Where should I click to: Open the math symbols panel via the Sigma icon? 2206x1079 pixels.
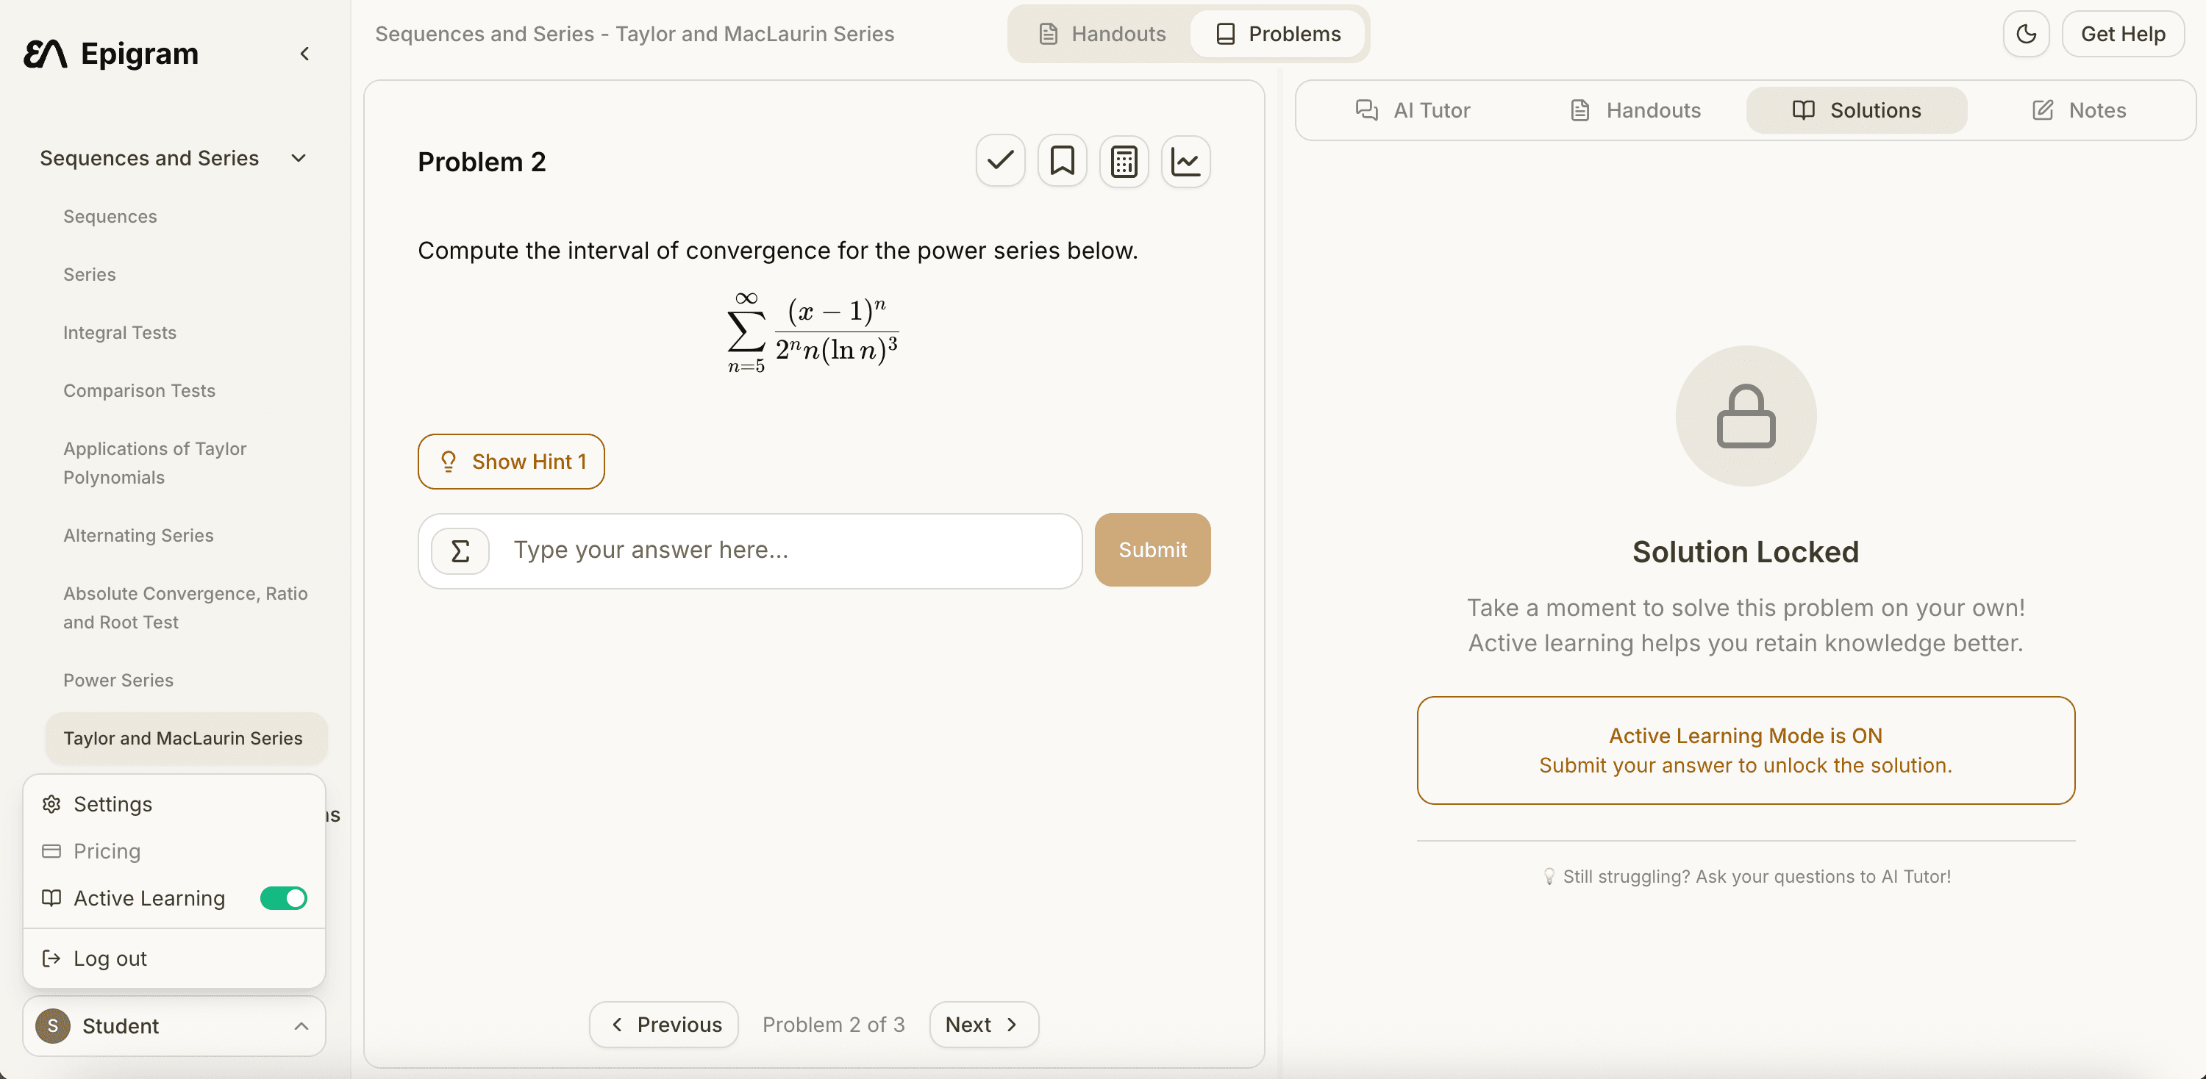click(460, 551)
